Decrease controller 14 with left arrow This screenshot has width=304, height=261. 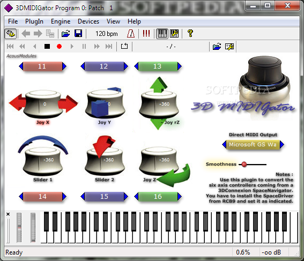tap(21, 197)
